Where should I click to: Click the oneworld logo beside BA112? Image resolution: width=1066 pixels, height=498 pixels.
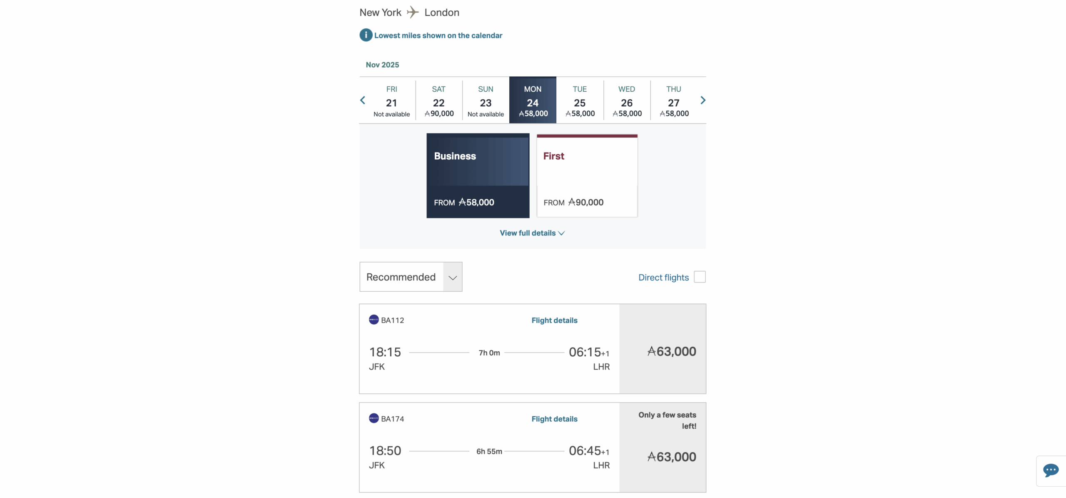pyautogui.click(x=374, y=320)
